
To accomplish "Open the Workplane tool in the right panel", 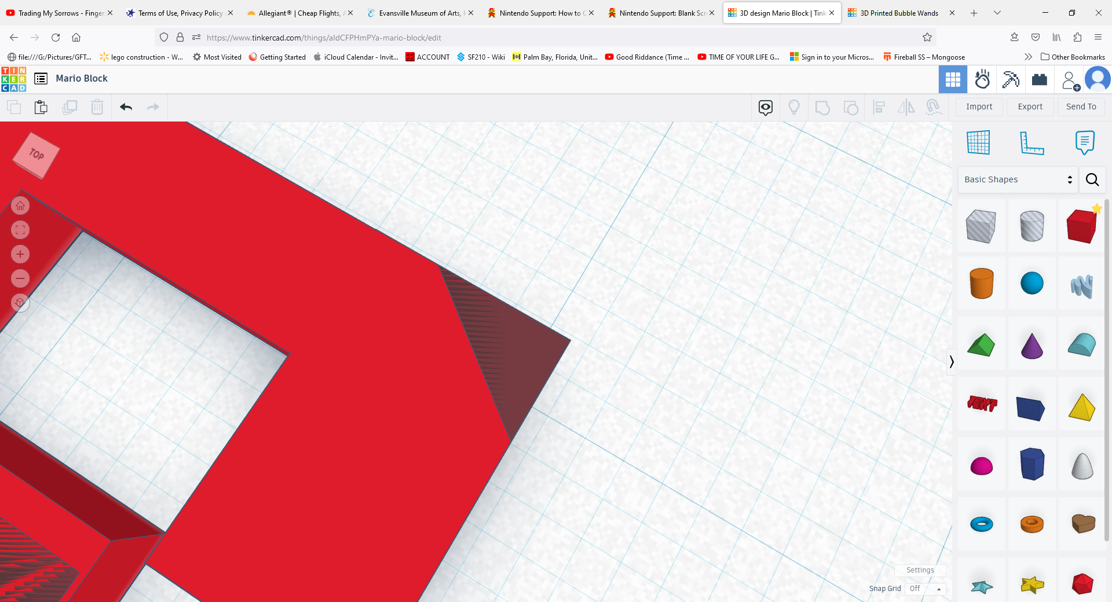I will pos(978,142).
